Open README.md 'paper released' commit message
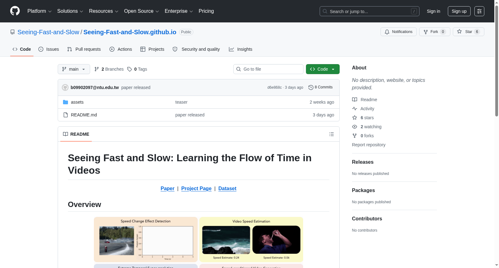This screenshot has width=499, height=268. 190,115
